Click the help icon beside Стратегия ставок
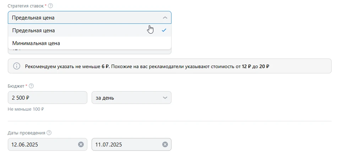Viewport: 338px width, 155px height. pos(50,6)
